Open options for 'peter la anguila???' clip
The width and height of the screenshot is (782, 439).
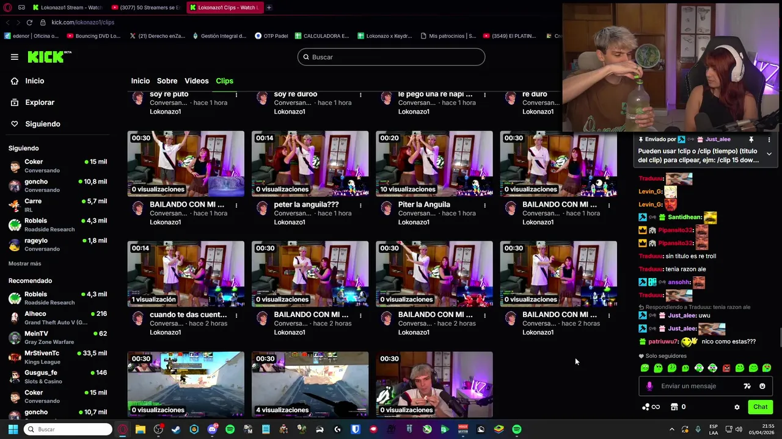pos(360,205)
